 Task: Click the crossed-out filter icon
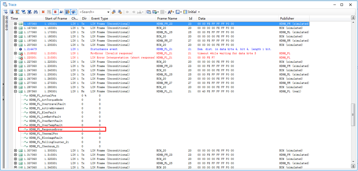pos(29,12)
